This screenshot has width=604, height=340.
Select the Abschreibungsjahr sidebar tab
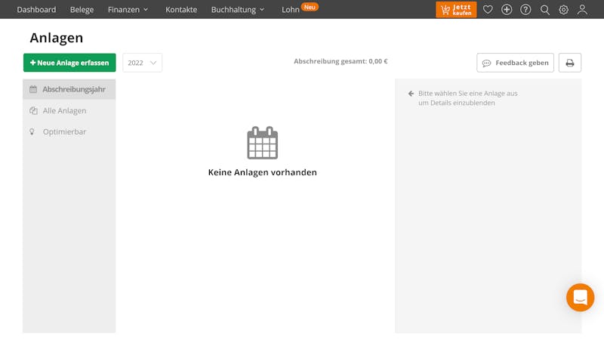click(x=69, y=89)
